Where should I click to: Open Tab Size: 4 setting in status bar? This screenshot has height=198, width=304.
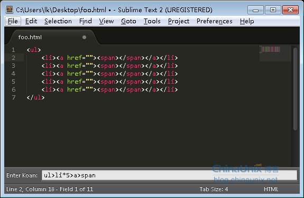point(214,189)
